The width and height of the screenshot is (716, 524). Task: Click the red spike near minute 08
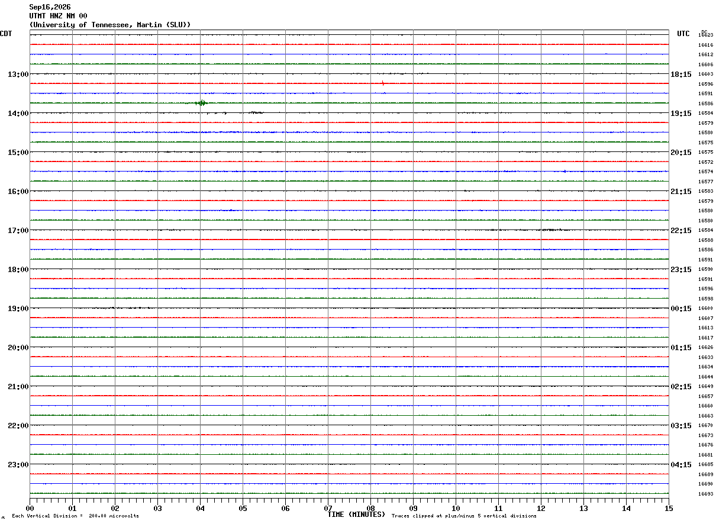(x=383, y=83)
